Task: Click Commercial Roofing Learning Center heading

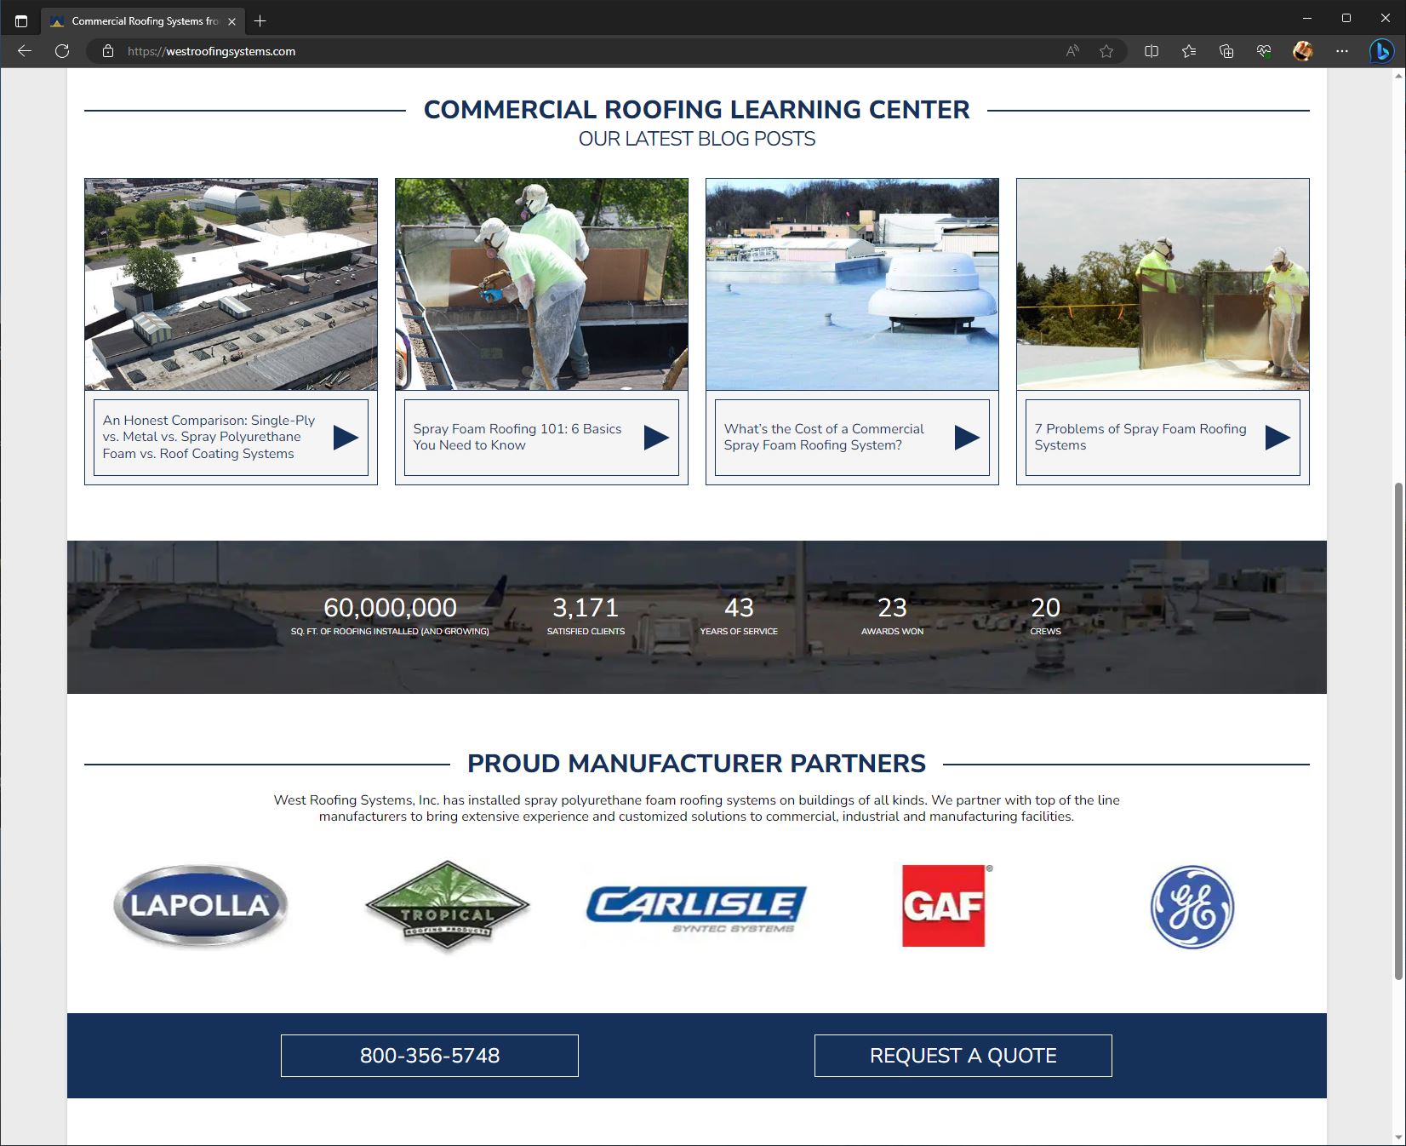Action: click(x=696, y=110)
